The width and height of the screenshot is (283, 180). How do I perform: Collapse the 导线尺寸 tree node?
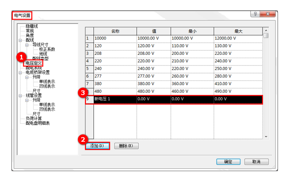click(x=27, y=45)
